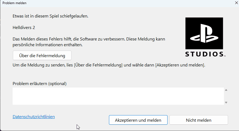239x131 pixels.
Task: Click the scroll down arrow beside the text box
Action: [226, 103]
